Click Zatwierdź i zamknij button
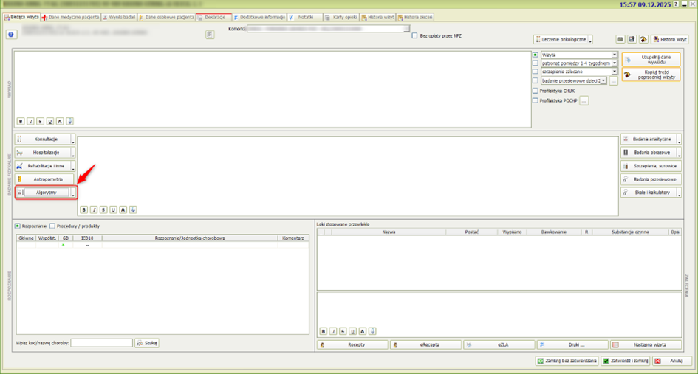Viewport: 698px width, 374px height. coord(625,361)
